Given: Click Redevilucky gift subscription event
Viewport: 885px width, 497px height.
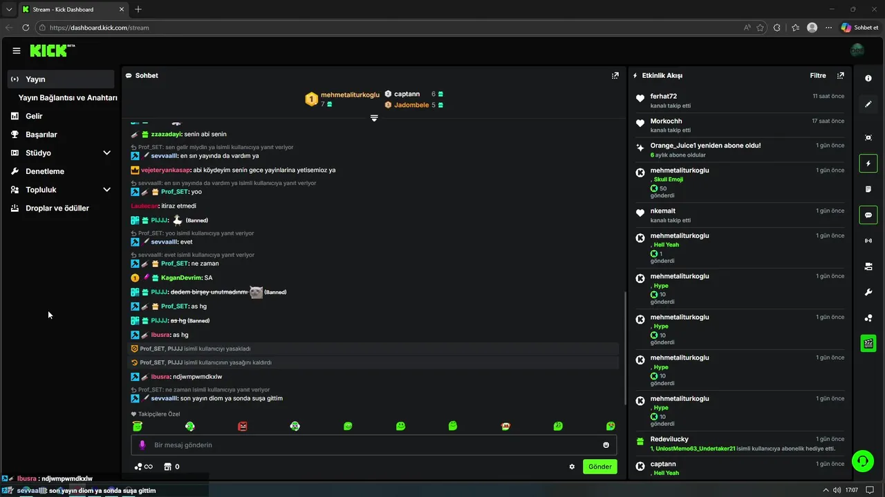Looking at the screenshot, I should 740,443.
